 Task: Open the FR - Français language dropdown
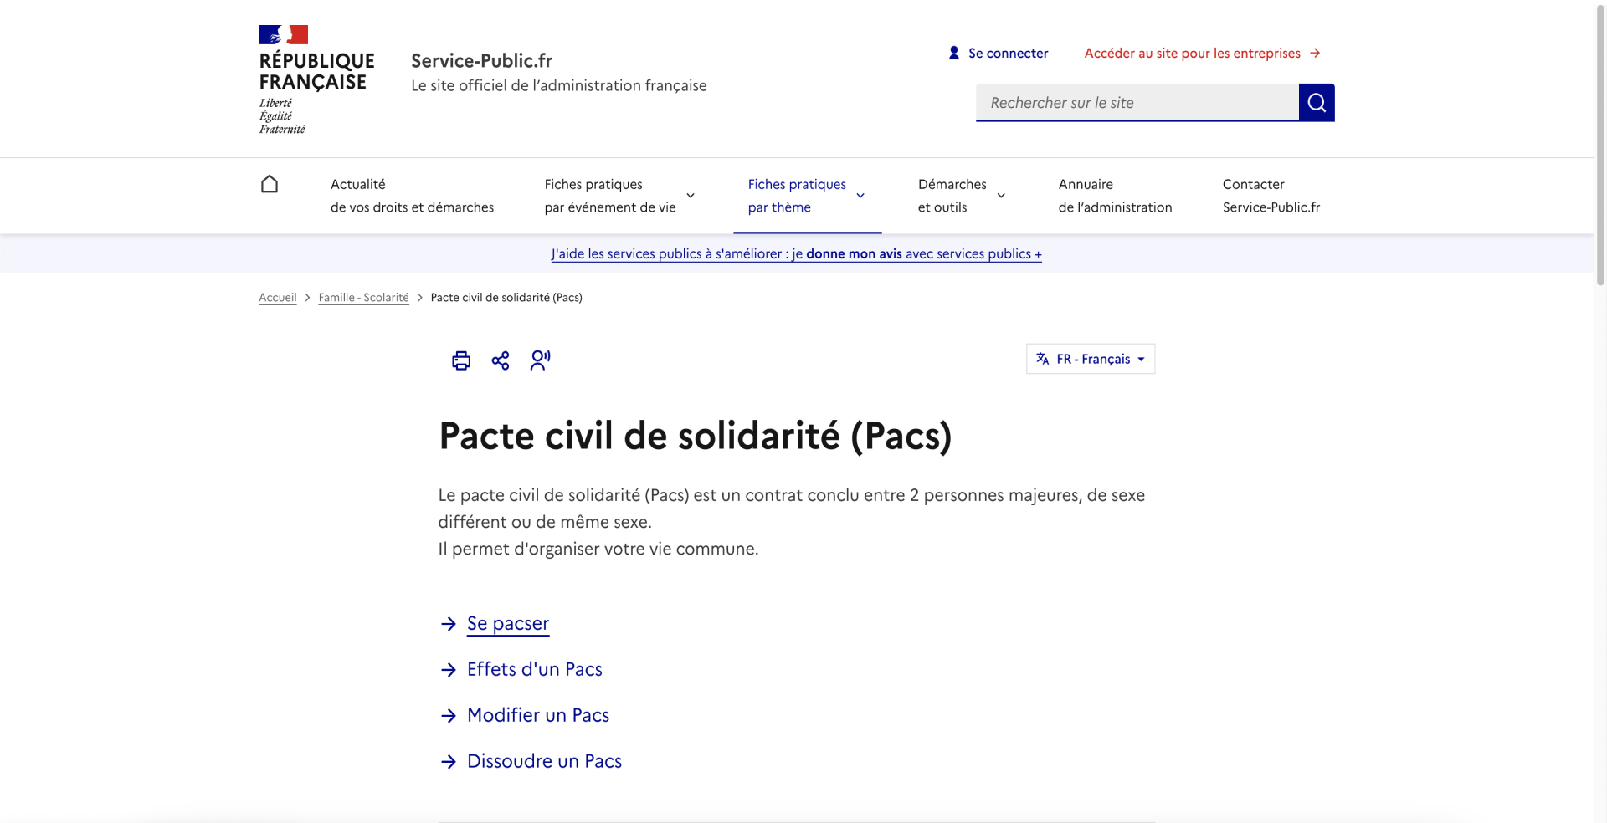point(1091,359)
